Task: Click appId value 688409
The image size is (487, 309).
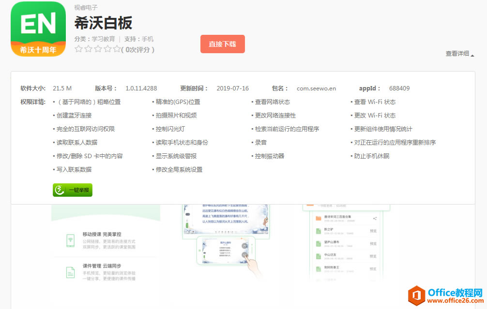Action: (399, 88)
